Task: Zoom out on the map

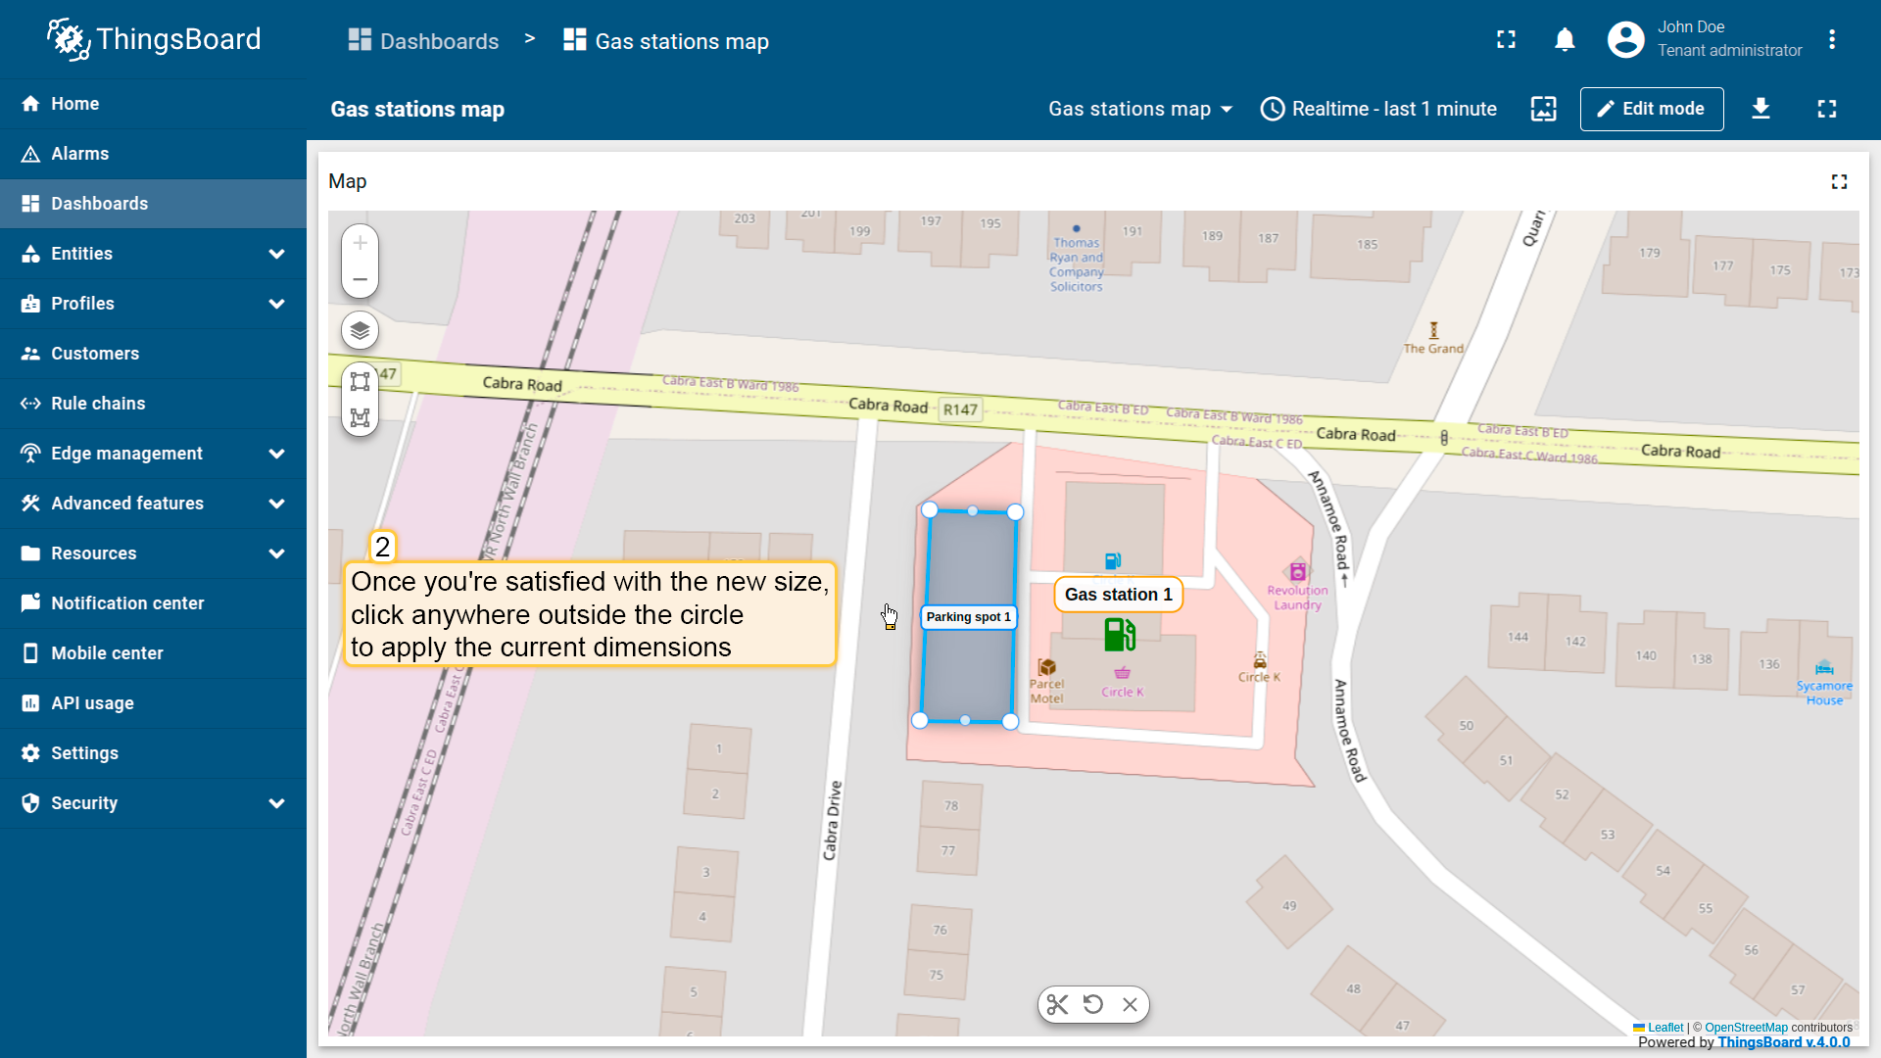Action: (360, 279)
